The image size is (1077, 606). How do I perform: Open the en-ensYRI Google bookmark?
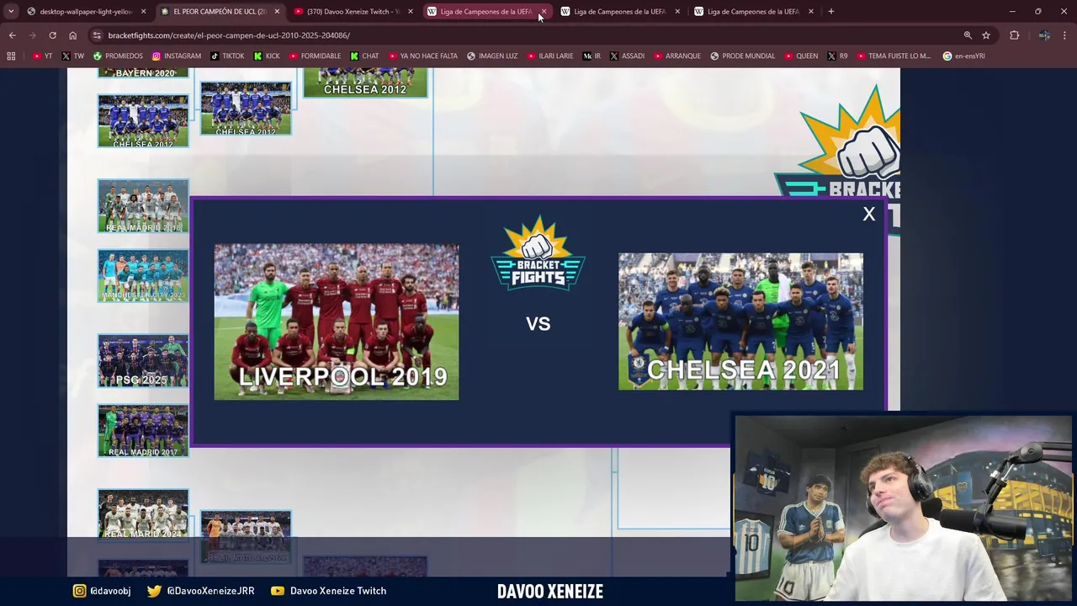[x=964, y=56]
